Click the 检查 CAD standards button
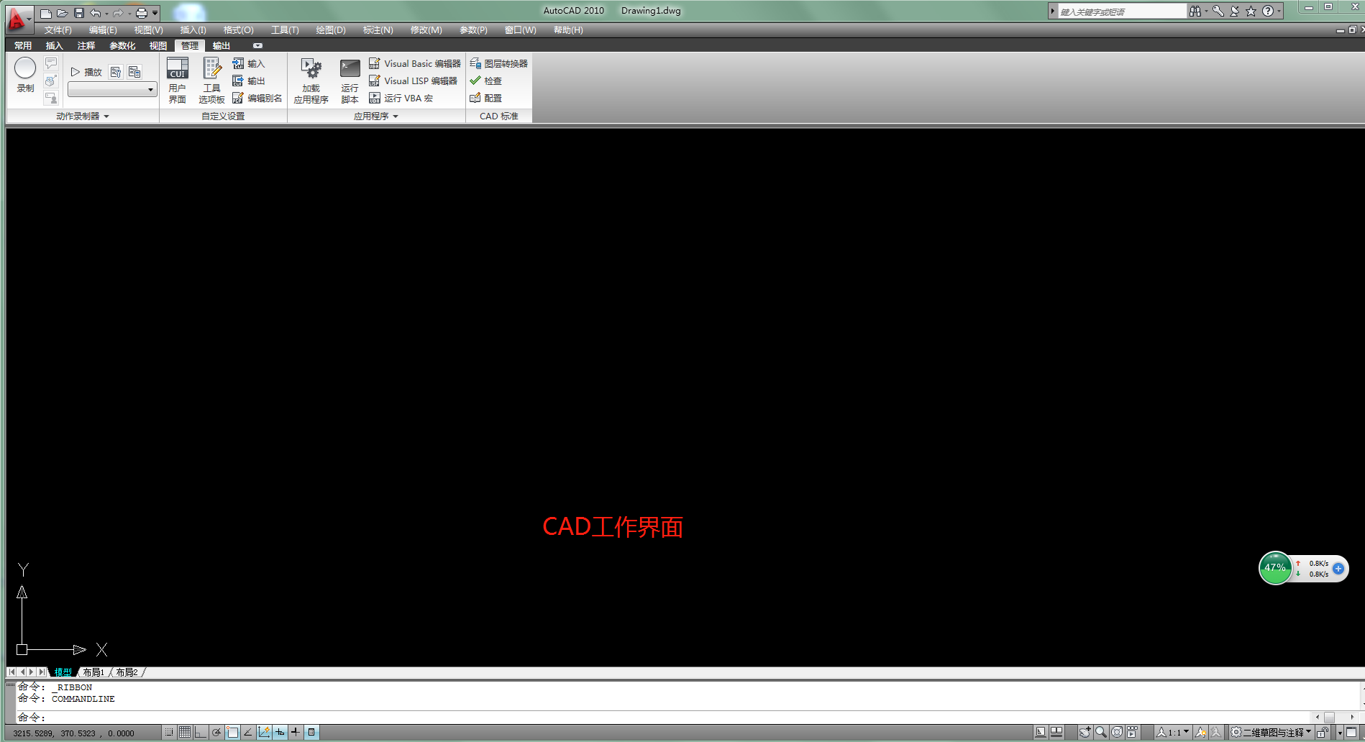The image size is (1365, 742). point(485,81)
